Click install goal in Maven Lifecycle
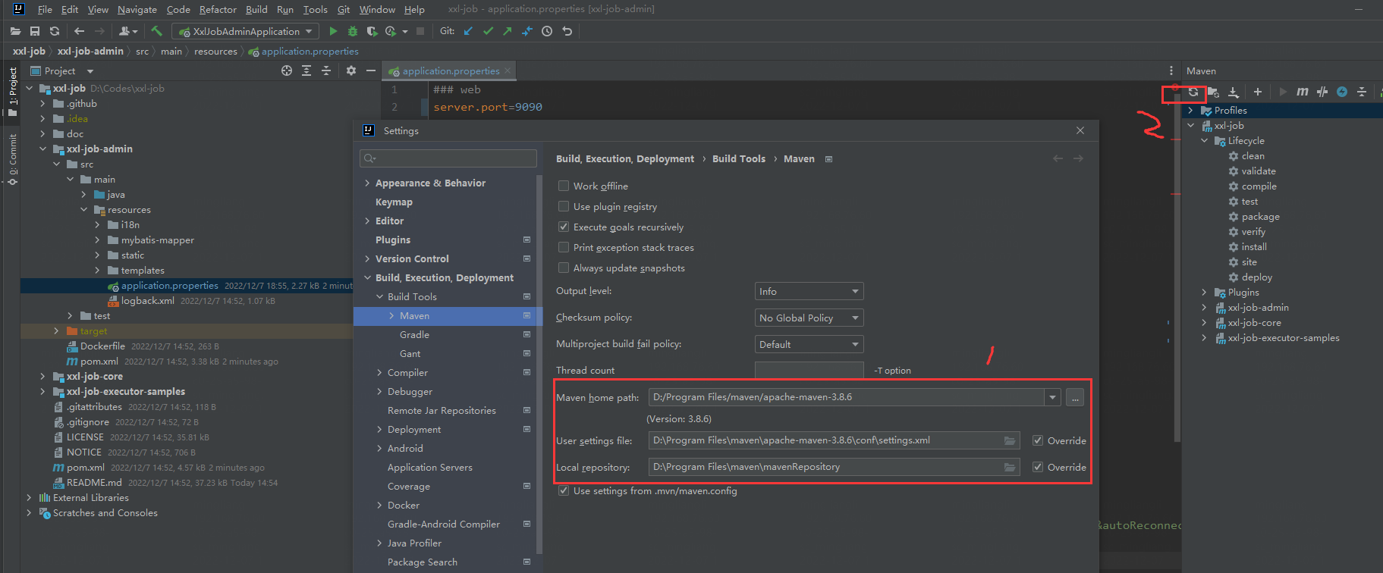 [x=1254, y=246]
